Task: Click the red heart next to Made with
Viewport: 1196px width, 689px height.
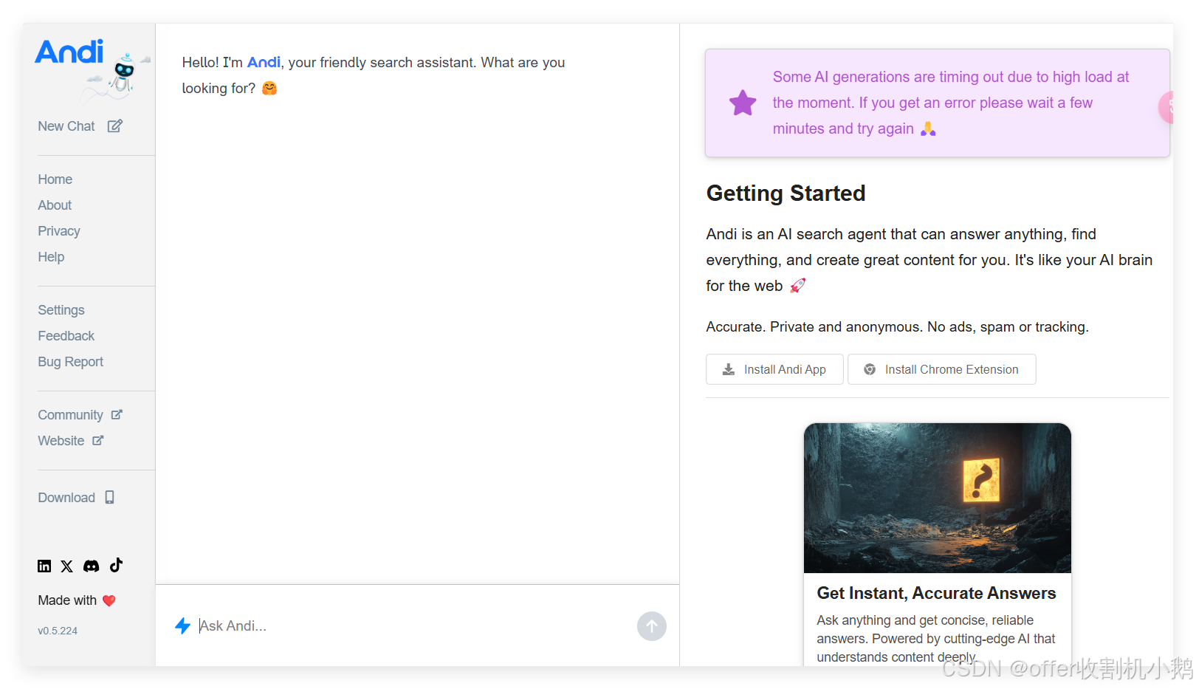Action: [109, 600]
